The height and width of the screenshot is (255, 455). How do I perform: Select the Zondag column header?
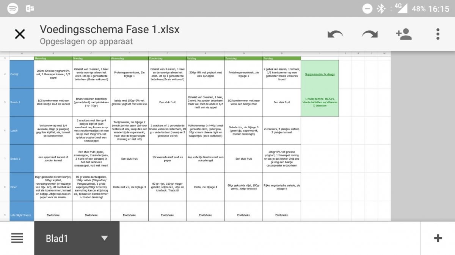point(282,58)
